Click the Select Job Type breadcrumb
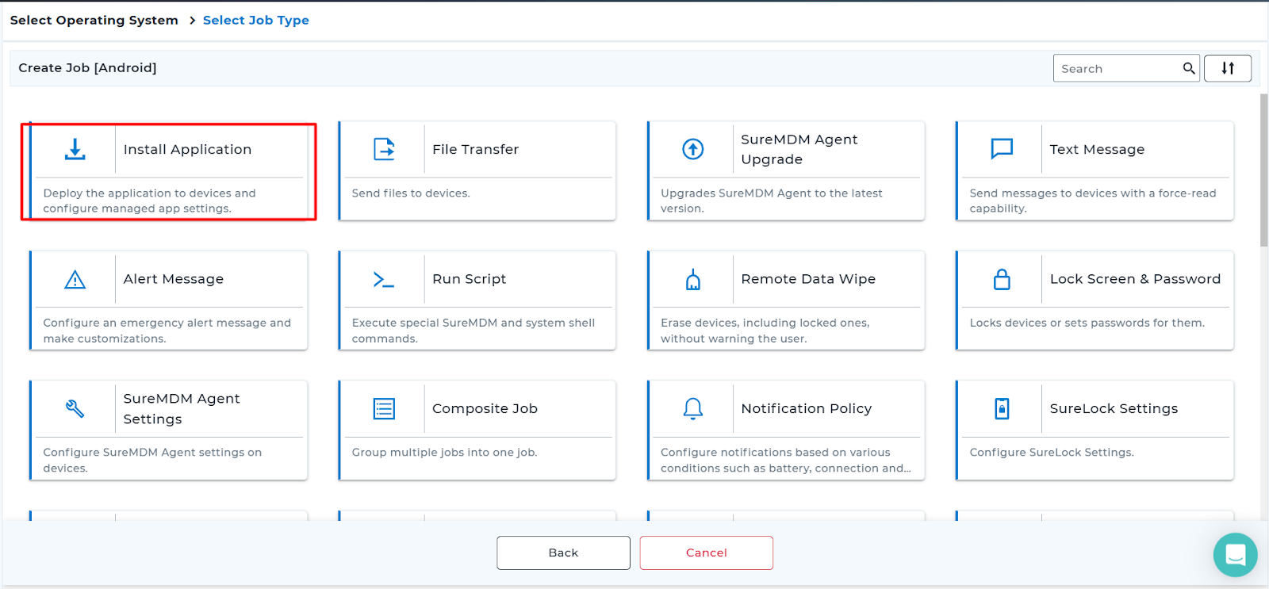The height and width of the screenshot is (589, 1269). pyautogui.click(x=255, y=20)
